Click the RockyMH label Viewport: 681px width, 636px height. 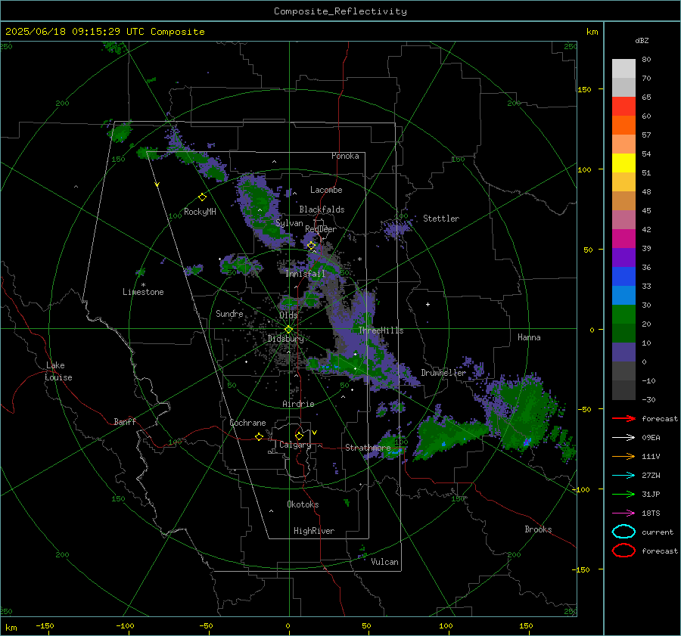click(200, 212)
